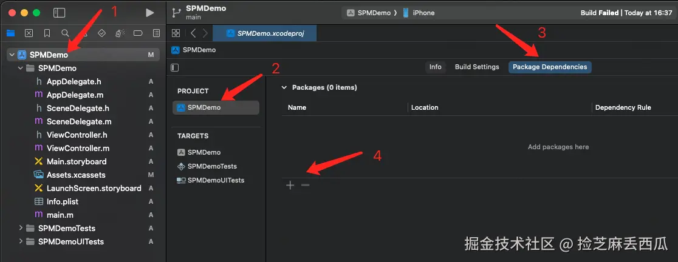Open the Find navigator magnifier icon
The width and height of the screenshot is (678, 262).
point(65,33)
